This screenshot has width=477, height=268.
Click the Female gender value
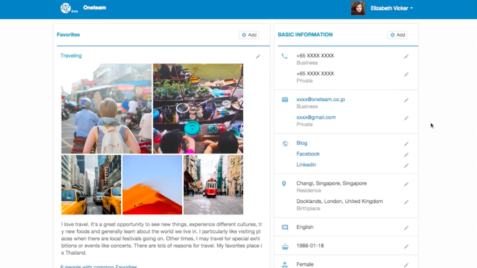click(x=305, y=264)
